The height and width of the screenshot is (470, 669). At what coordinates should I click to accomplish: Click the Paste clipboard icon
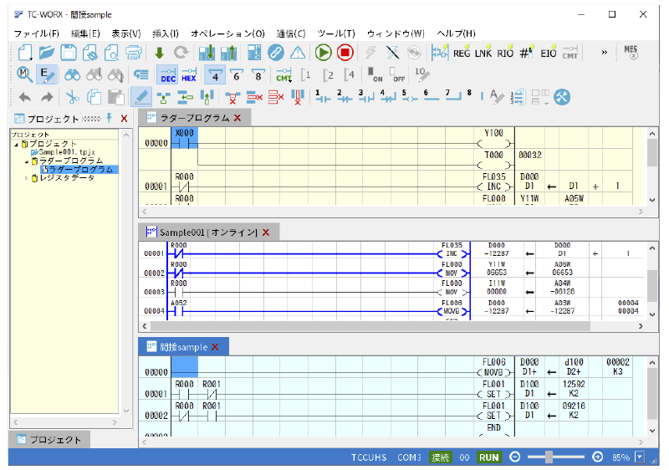pyautogui.click(x=115, y=97)
